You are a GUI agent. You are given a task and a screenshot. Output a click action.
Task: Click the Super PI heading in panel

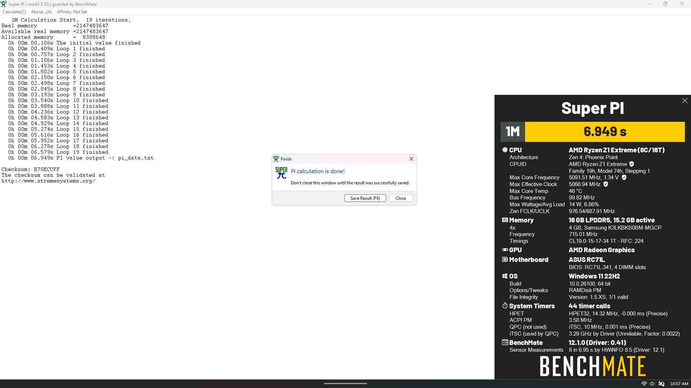click(592, 108)
